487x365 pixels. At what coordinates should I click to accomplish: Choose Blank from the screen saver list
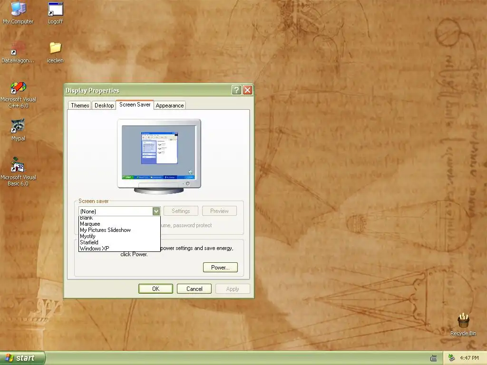tap(119, 218)
